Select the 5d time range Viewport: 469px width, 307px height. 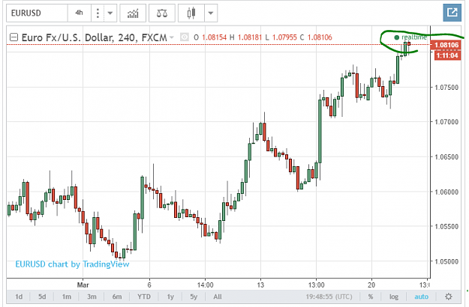pos(42,297)
